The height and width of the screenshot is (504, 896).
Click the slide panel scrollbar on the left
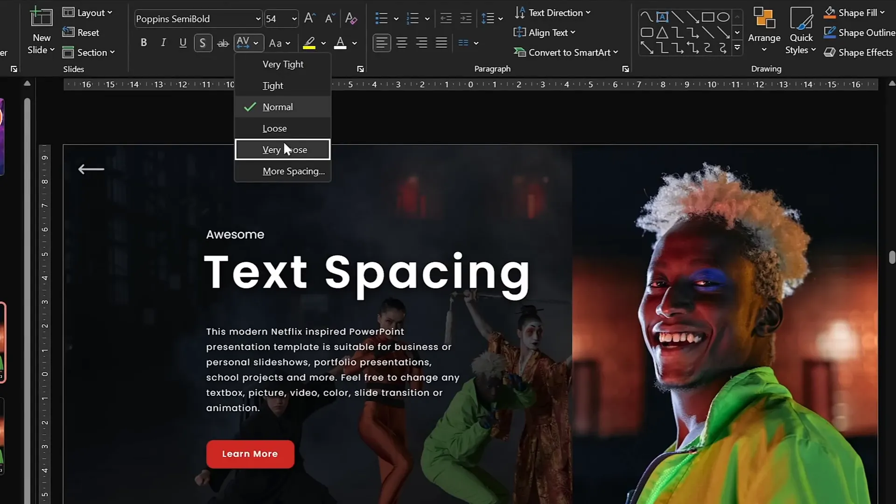[27, 299]
